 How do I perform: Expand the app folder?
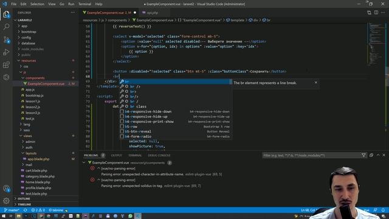[x=46, y=26]
